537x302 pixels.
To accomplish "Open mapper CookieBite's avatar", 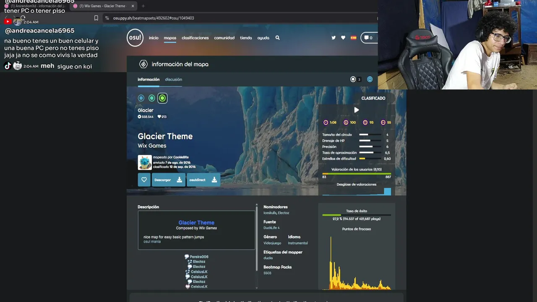I will point(145,163).
